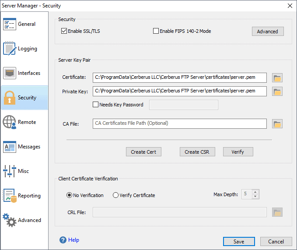Switch to the Logging tab label
The image size is (297, 250).
pos(28,49)
